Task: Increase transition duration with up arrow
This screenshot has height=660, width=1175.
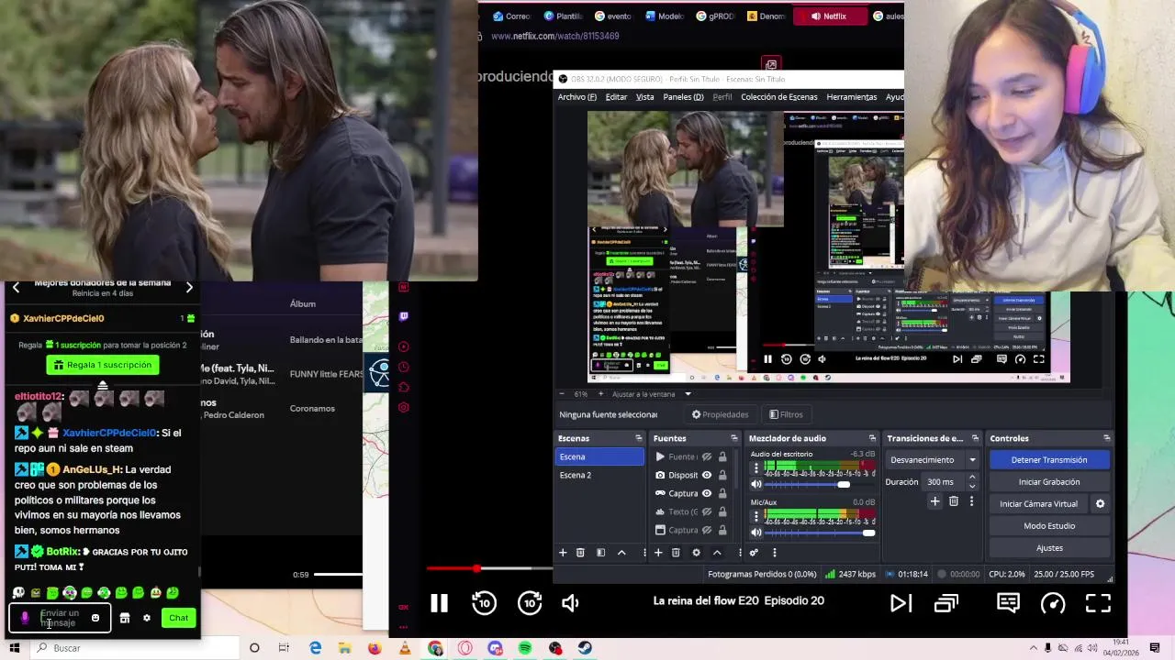Action: click(x=972, y=478)
